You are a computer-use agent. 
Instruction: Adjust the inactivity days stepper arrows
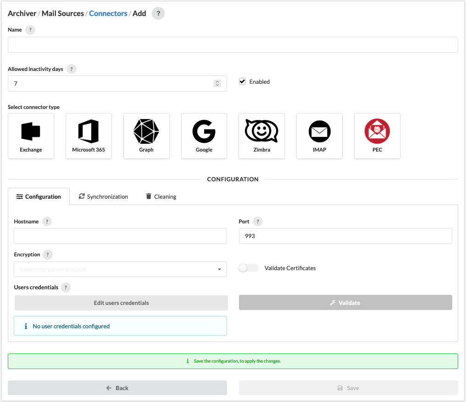(x=217, y=83)
